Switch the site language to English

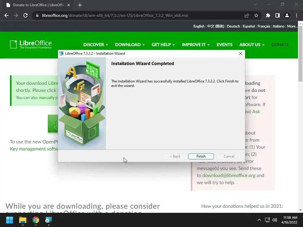pos(199,26)
